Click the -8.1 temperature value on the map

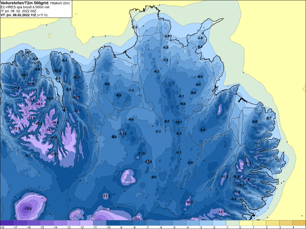click(x=181, y=96)
